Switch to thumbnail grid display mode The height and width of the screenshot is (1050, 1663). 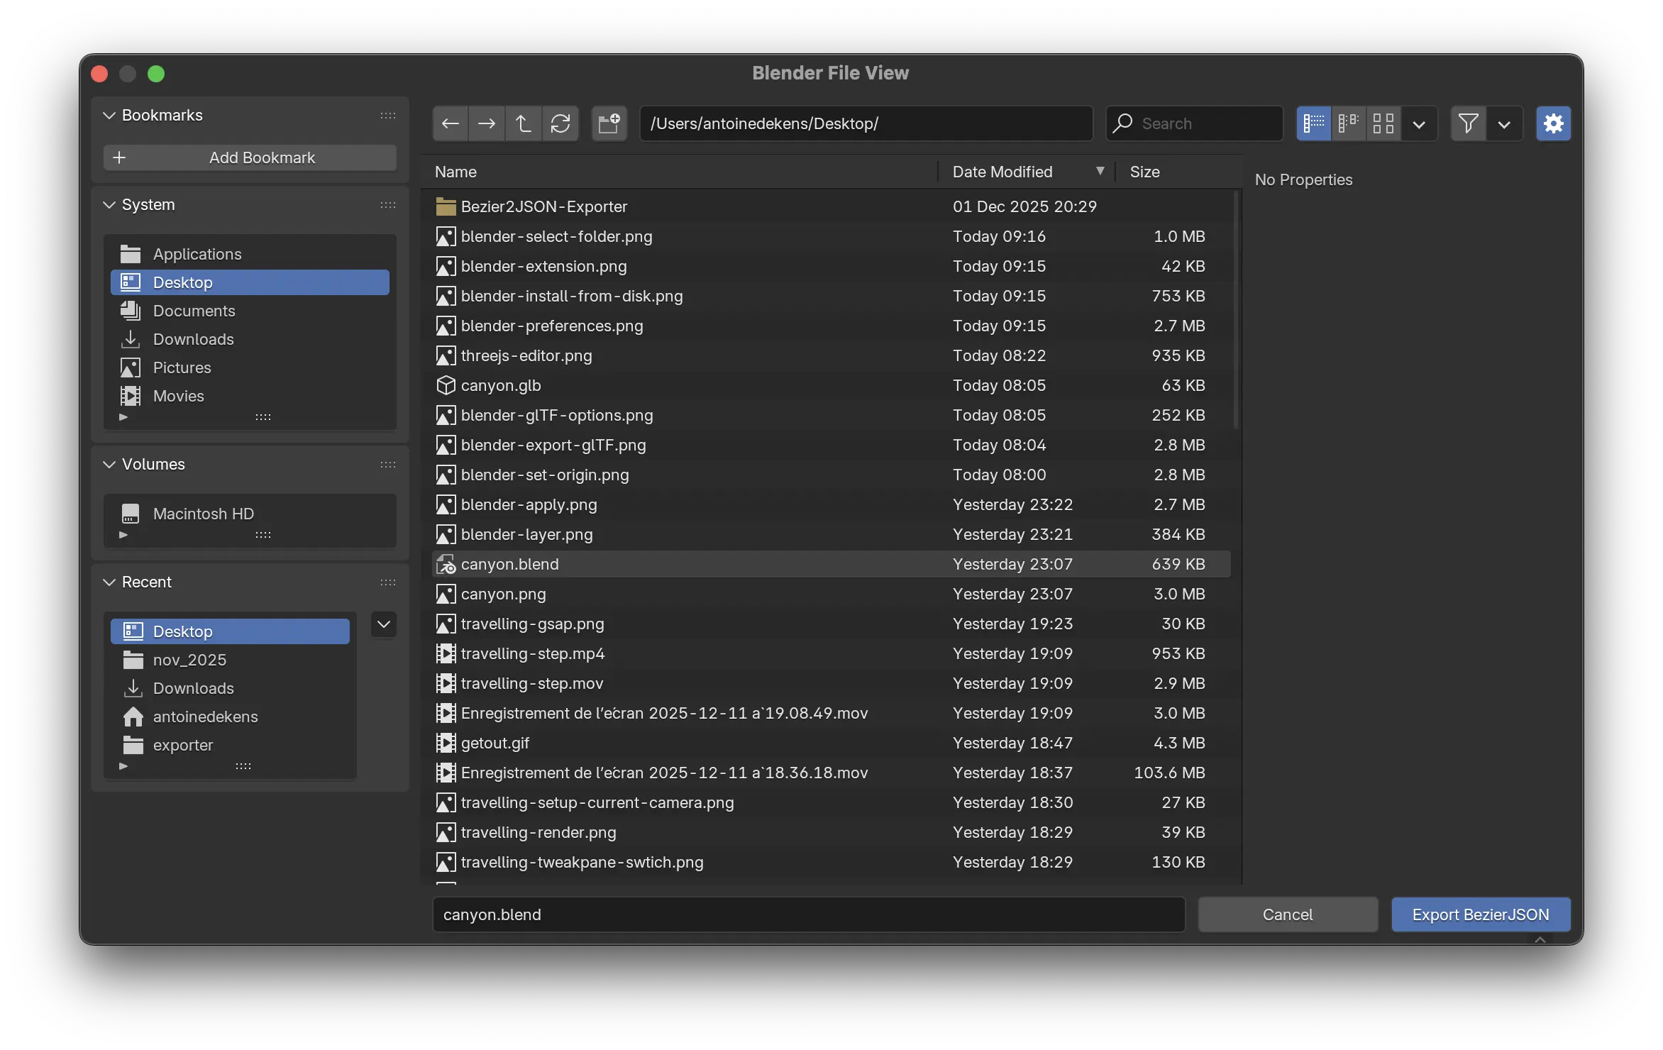1383,123
